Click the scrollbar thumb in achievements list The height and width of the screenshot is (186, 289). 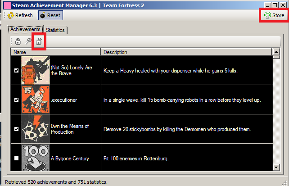[x=276, y=57]
